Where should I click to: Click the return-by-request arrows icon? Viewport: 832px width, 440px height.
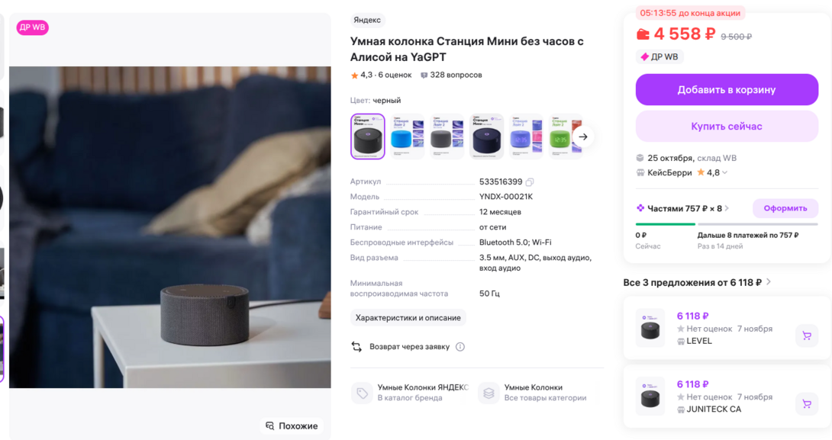[356, 347]
